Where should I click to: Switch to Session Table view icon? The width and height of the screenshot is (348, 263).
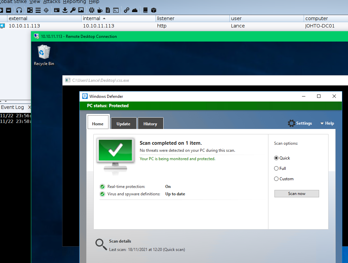coord(38,10)
